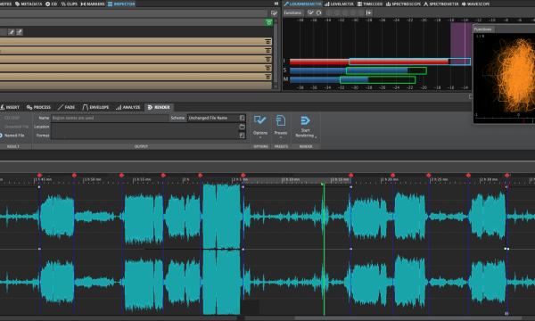Select the CD/DDP result option

tap(10, 118)
